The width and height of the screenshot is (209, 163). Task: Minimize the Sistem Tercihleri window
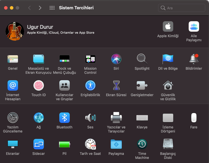[x=12, y=8]
